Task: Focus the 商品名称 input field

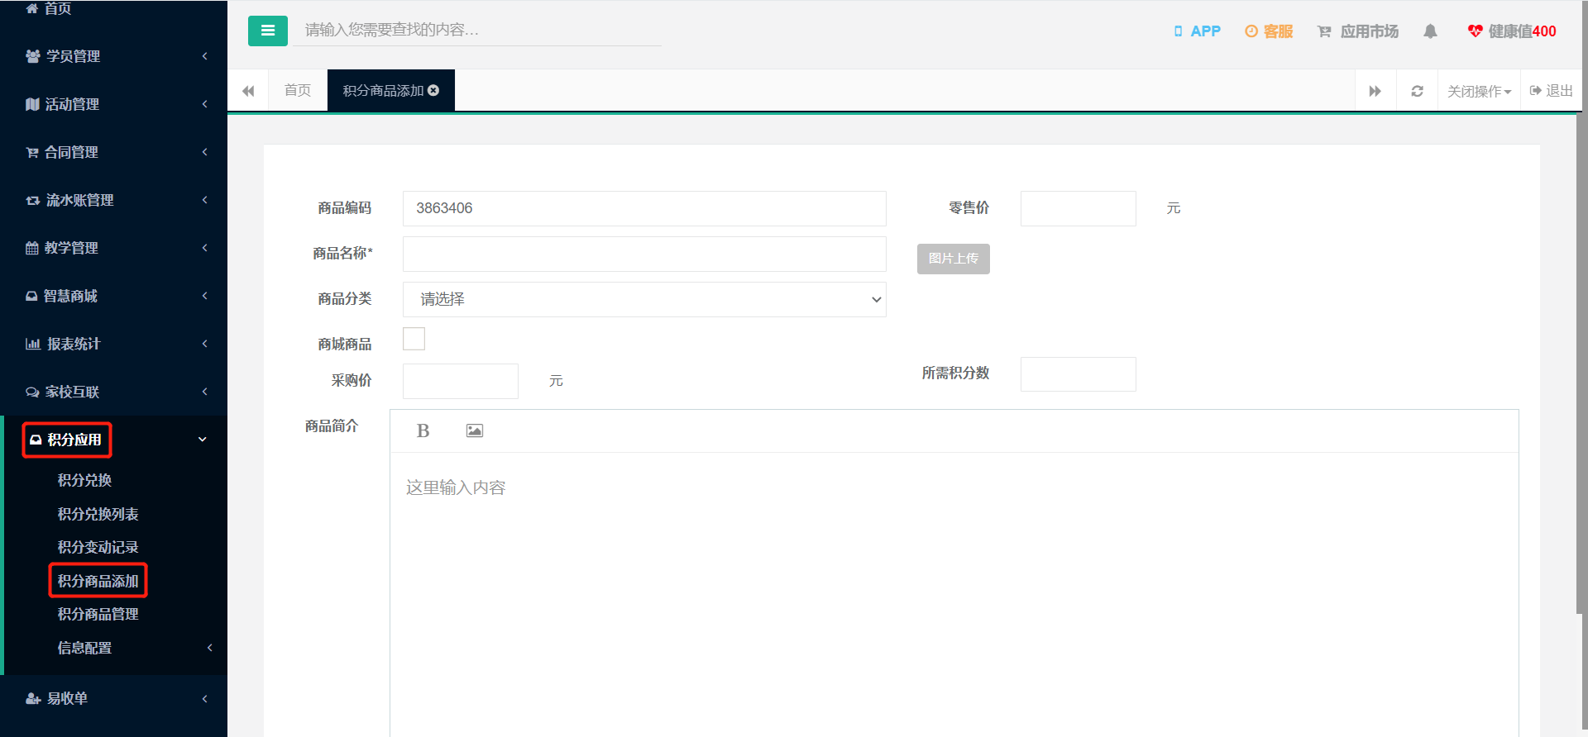Action: point(644,254)
